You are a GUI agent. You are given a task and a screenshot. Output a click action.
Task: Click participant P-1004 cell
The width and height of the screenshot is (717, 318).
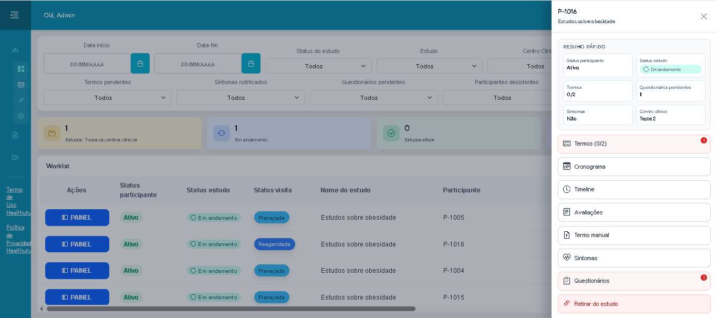tap(454, 271)
